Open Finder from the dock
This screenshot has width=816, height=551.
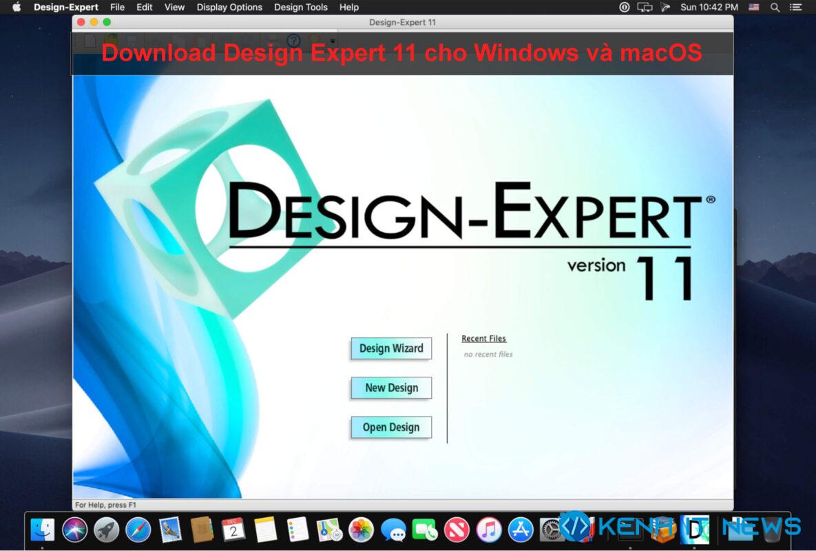pyautogui.click(x=43, y=530)
